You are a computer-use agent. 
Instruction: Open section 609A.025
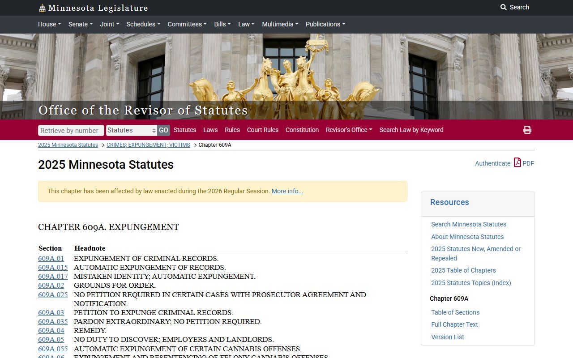[x=53, y=295]
